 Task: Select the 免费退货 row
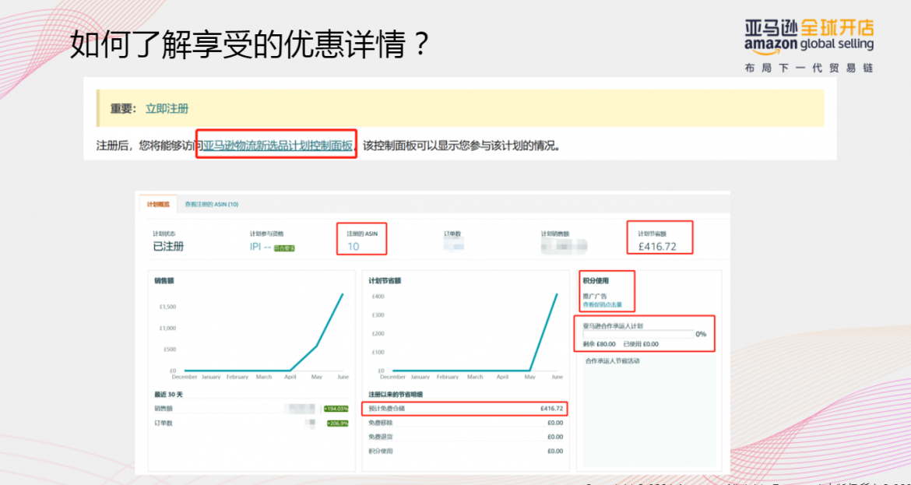(x=465, y=437)
